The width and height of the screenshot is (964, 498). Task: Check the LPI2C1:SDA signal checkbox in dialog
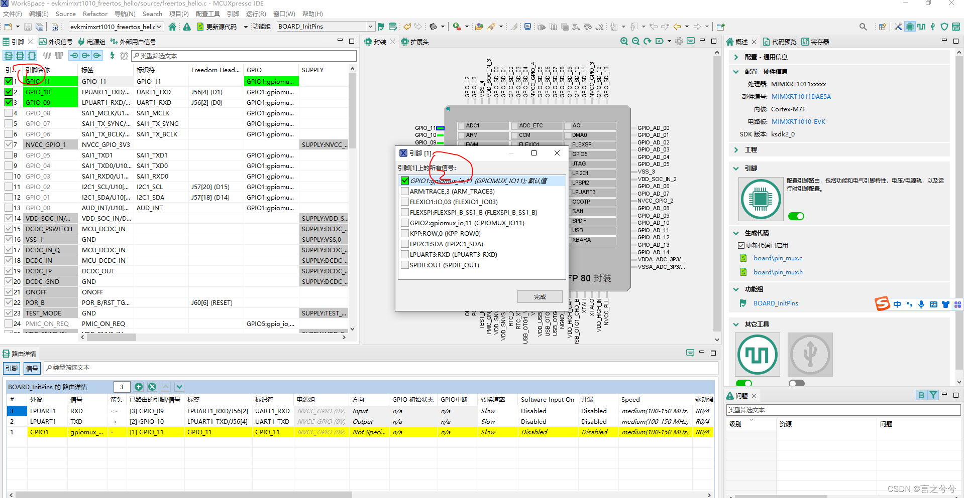pyautogui.click(x=405, y=244)
